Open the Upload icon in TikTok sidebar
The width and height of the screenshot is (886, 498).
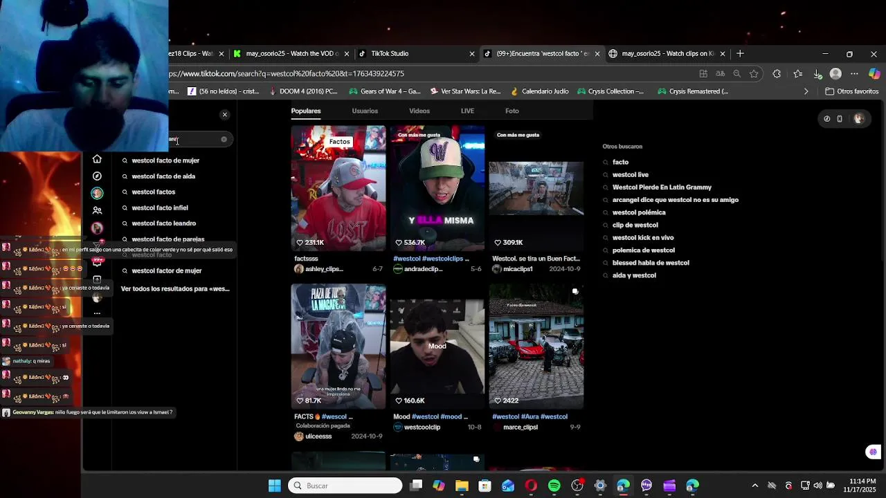tap(97, 280)
